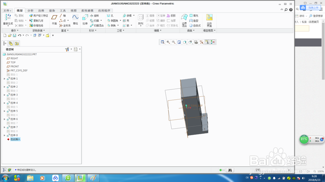Create a new file from quick toolbar

(5, 36)
